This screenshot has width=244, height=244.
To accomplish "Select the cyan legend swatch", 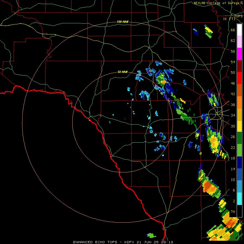I will click(239, 199).
